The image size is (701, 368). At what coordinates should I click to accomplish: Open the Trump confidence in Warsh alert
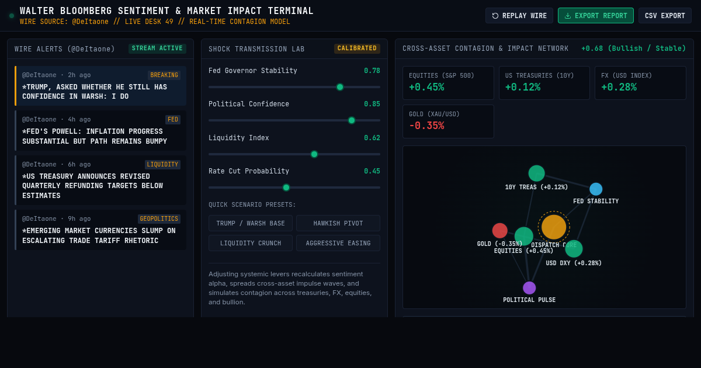(100, 86)
